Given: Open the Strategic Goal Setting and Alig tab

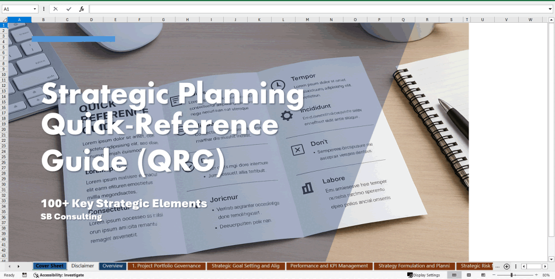Looking at the screenshot, I should [245, 266].
